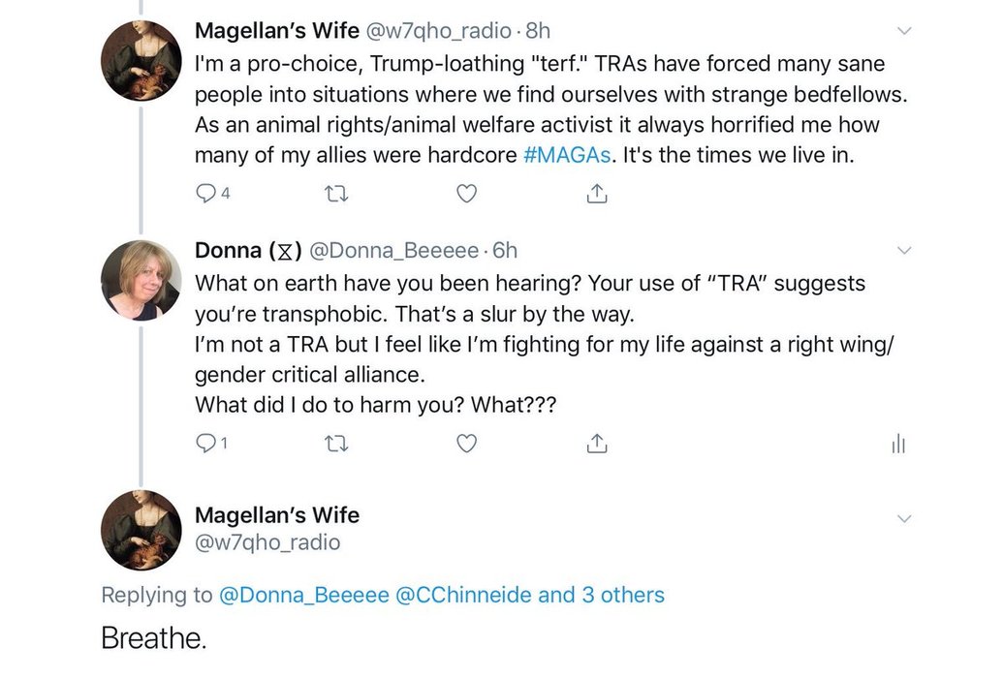Show the 'and 3 others' recipients

(x=601, y=595)
